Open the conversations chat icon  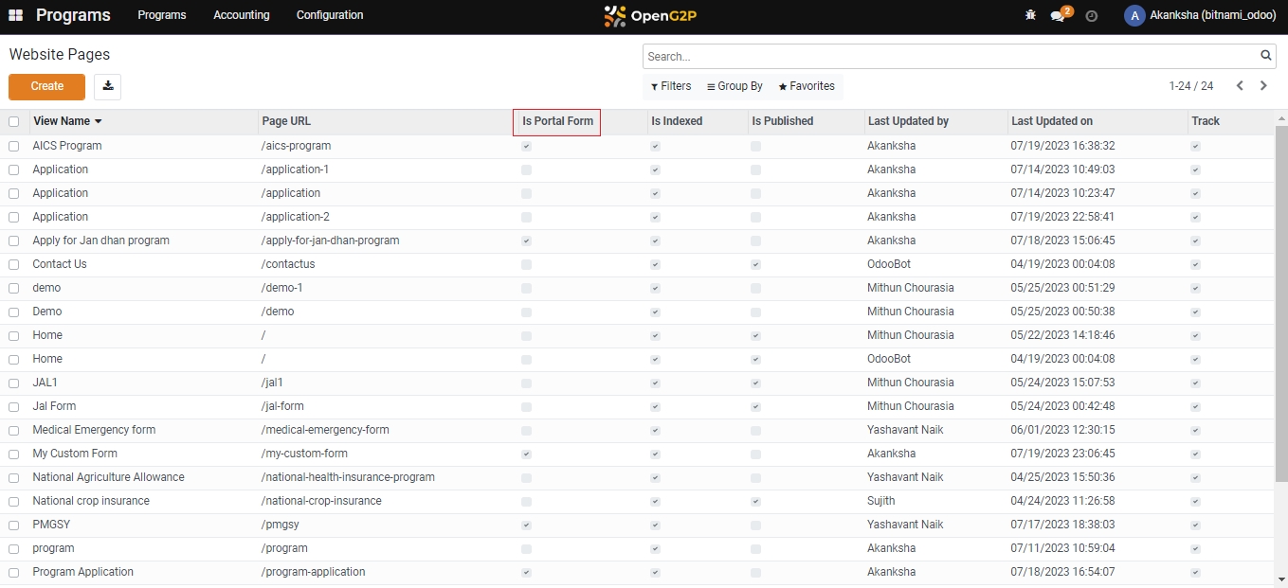[1059, 16]
